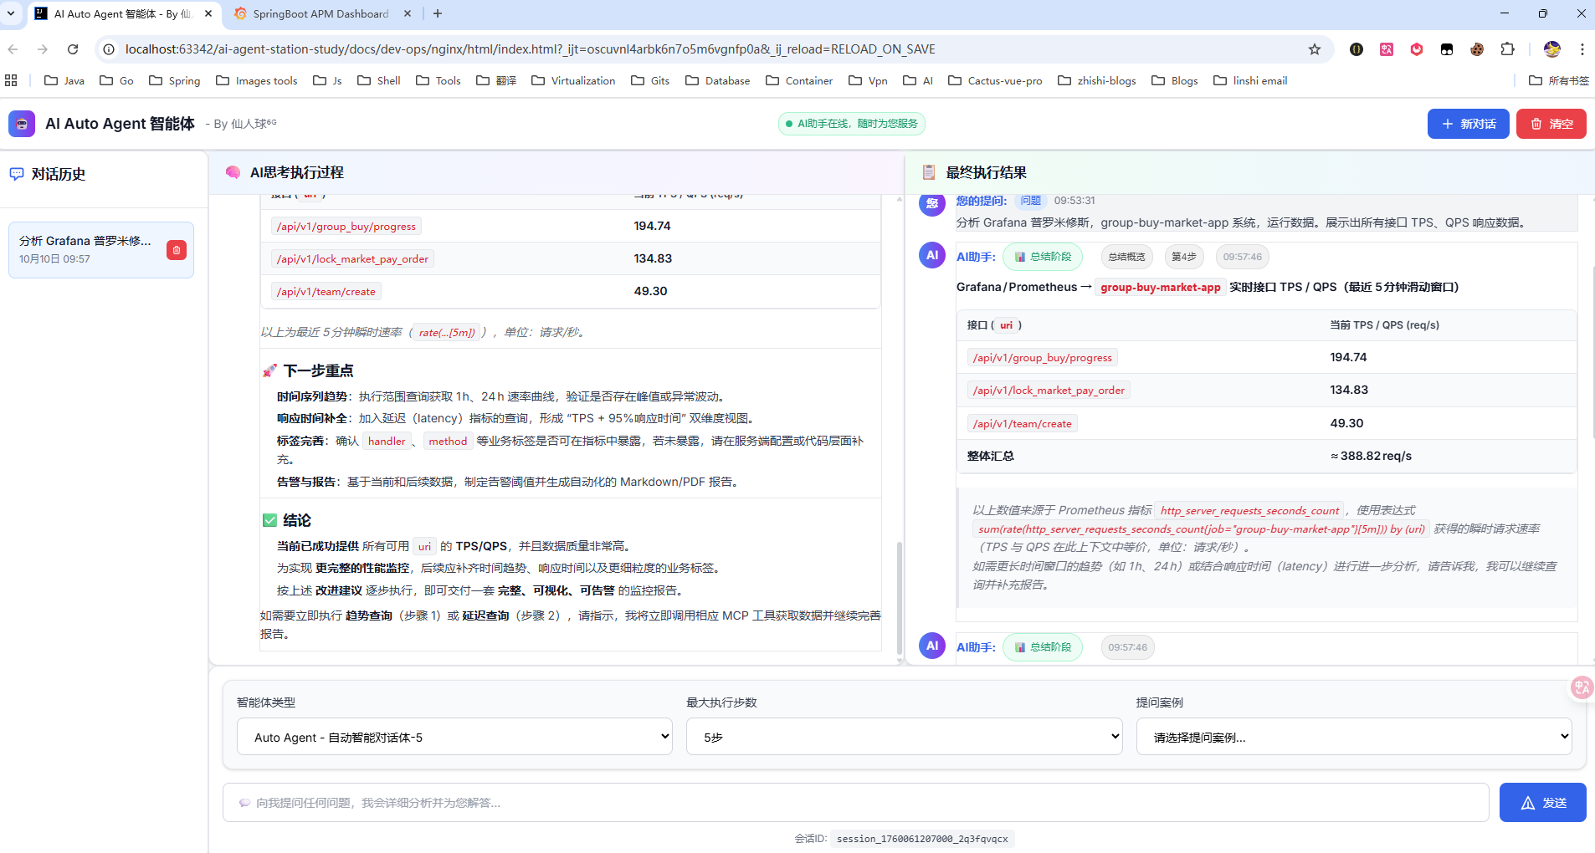Focus the question input text field
This screenshot has height=853, width=1595.
[855, 803]
